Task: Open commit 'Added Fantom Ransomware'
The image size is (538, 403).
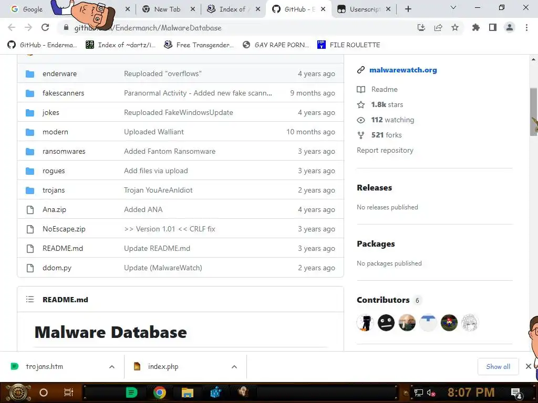Action: click(x=170, y=152)
